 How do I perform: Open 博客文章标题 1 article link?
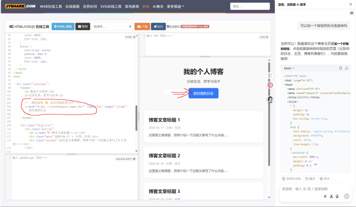164,120
